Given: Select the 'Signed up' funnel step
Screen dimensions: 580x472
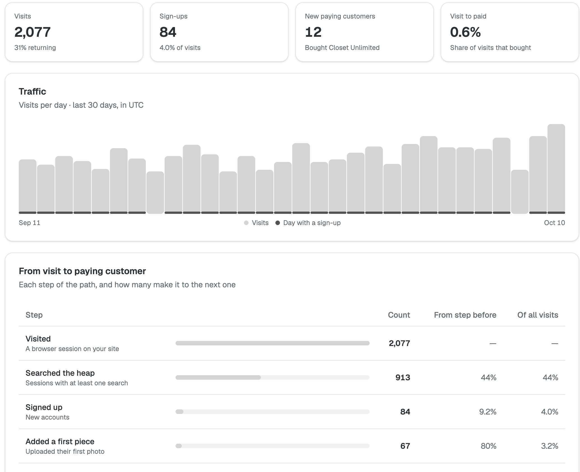Looking at the screenshot, I should click(292, 412).
